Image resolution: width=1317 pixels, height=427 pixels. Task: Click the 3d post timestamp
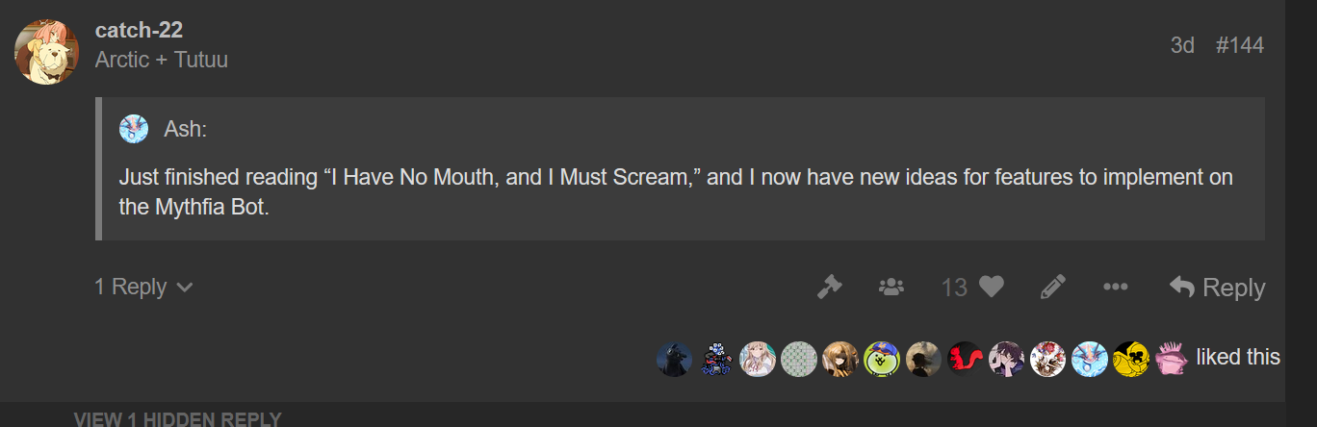tap(1182, 45)
